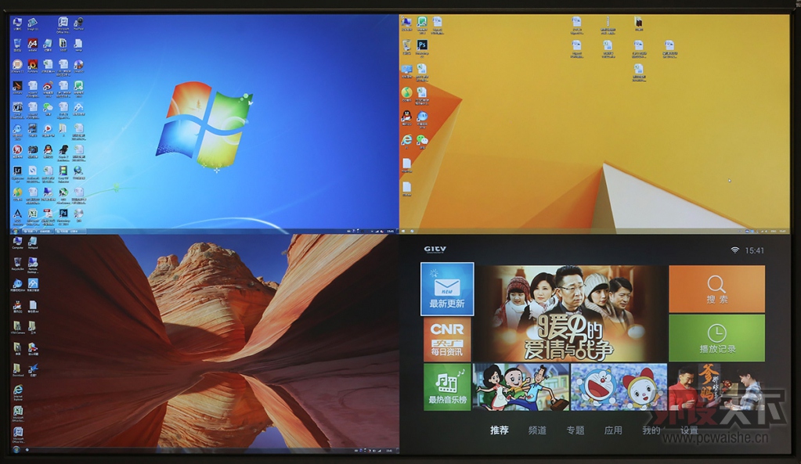The width and height of the screenshot is (801, 464).
Task: Open the green music note icon on Windows 8
Action: [406, 93]
